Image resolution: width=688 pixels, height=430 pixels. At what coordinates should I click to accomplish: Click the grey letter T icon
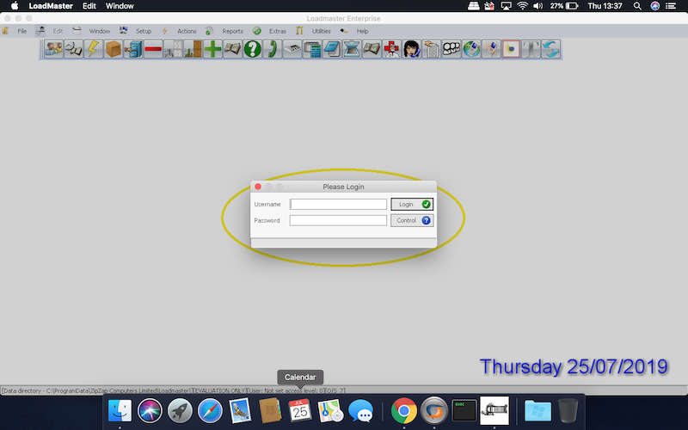(531, 49)
